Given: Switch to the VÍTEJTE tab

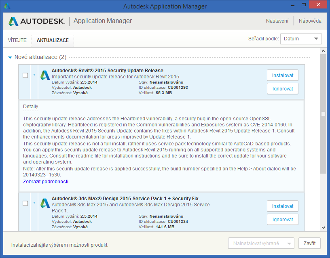Looking at the screenshot, I should pyautogui.click(x=17, y=40).
